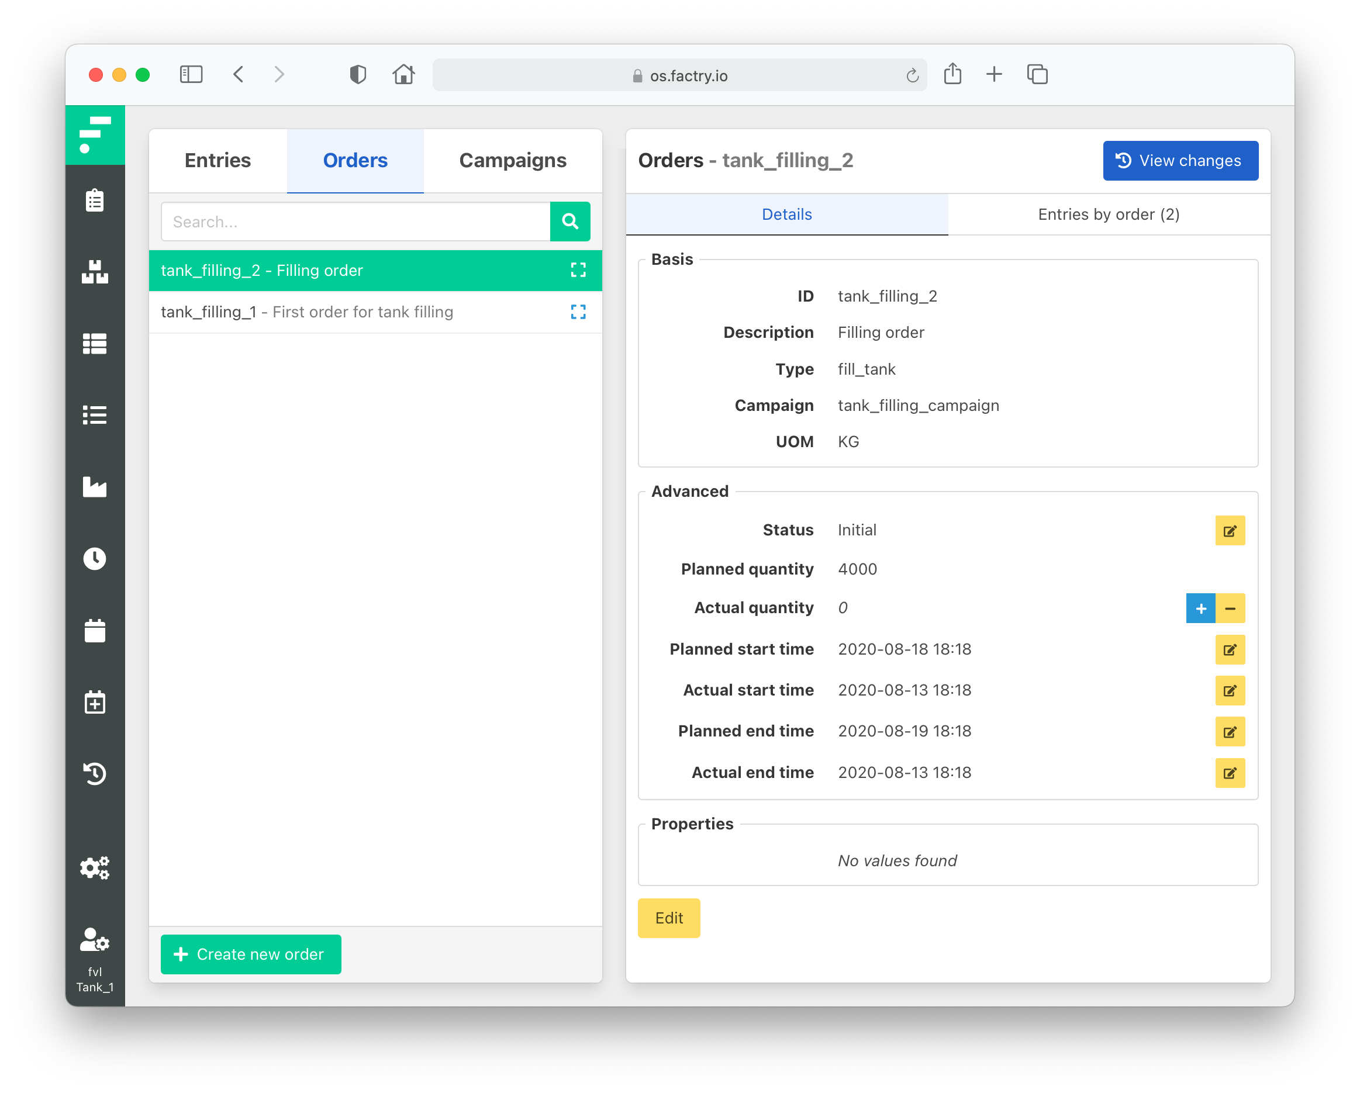Image resolution: width=1360 pixels, height=1093 pixels.
Task: Select tank_filling_1 order in the list
Action: [x=306, y=312]
